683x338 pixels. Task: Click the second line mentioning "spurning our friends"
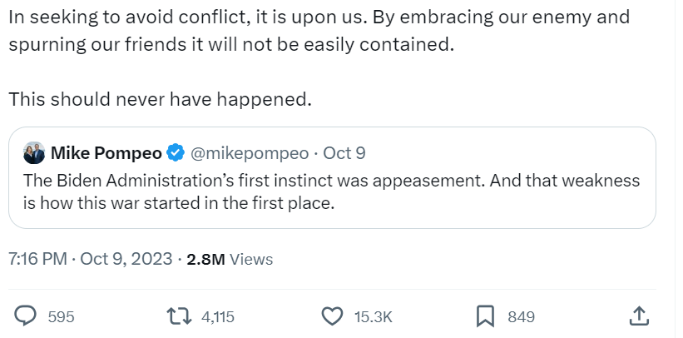[231, 44]
